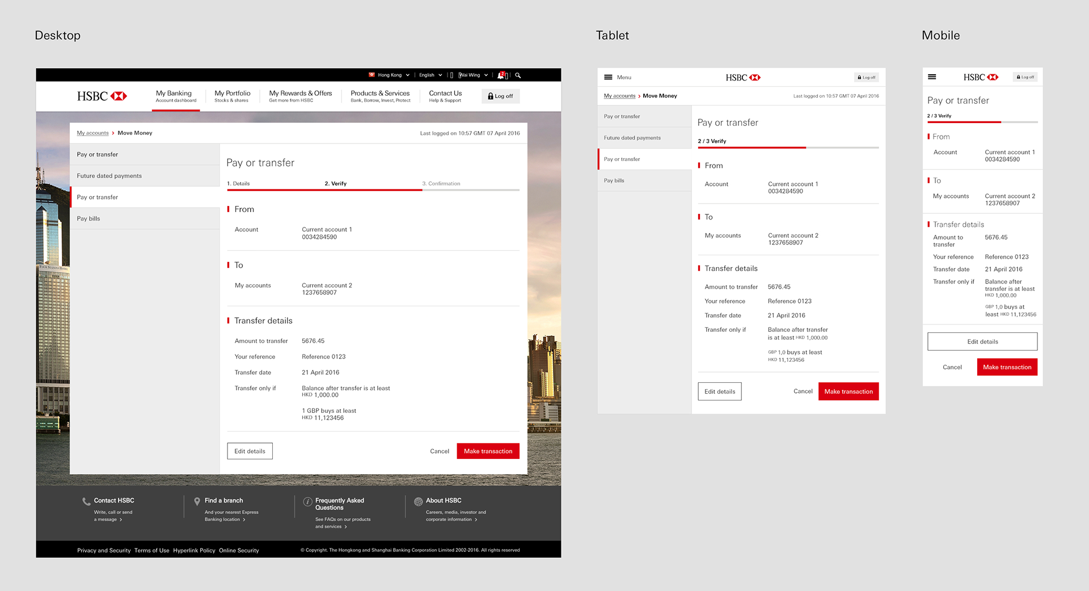The height and width of the screenshot is (591, 1089).
Task: Open My Portfolio menu
Action: pos(233,96)
